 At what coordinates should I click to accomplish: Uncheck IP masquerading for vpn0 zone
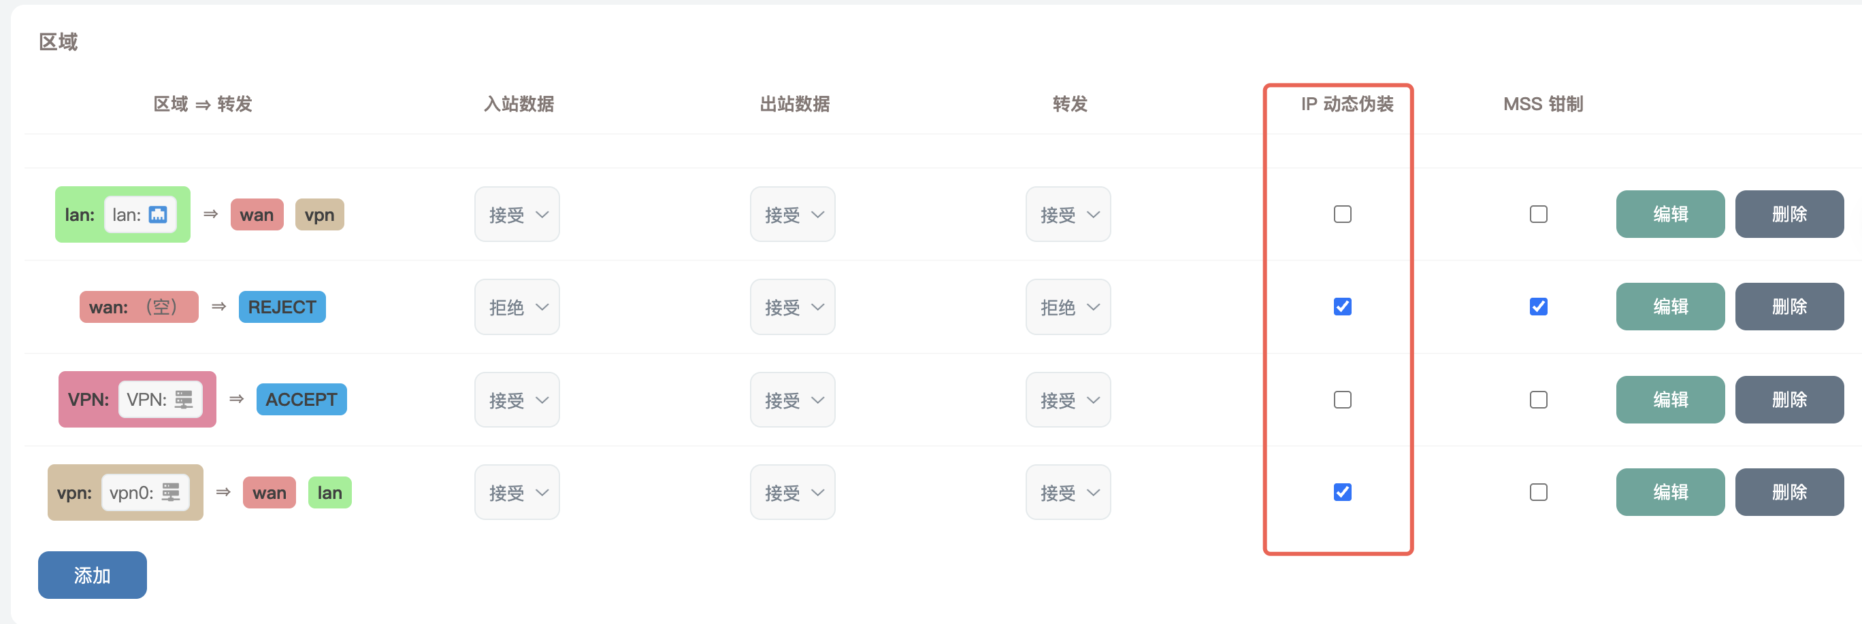pyautogui.click(x=1342, y=493)
